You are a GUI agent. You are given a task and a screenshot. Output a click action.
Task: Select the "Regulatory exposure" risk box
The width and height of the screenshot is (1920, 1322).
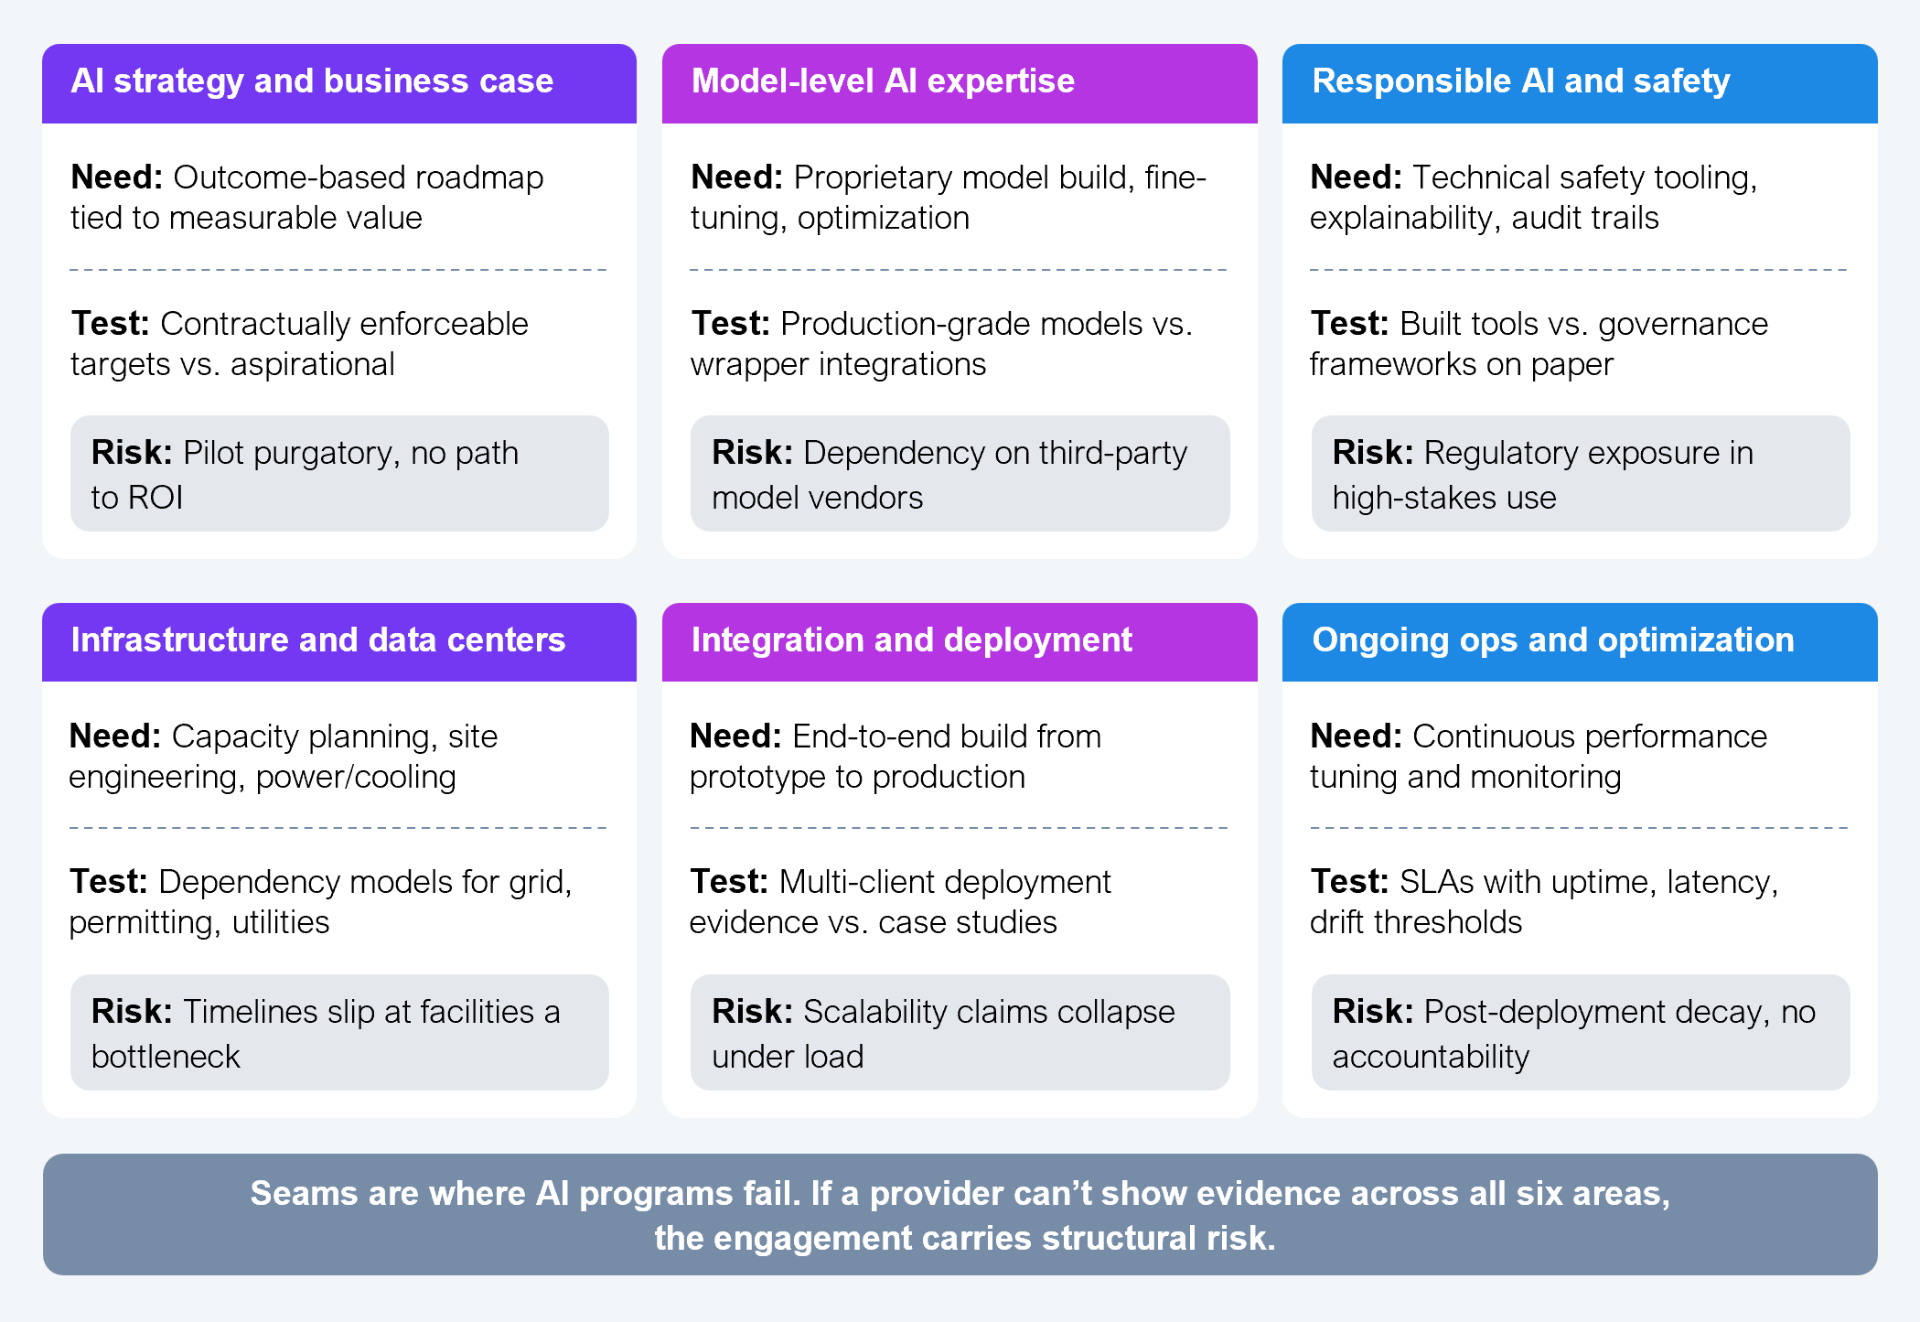[x=1580, y=474]
